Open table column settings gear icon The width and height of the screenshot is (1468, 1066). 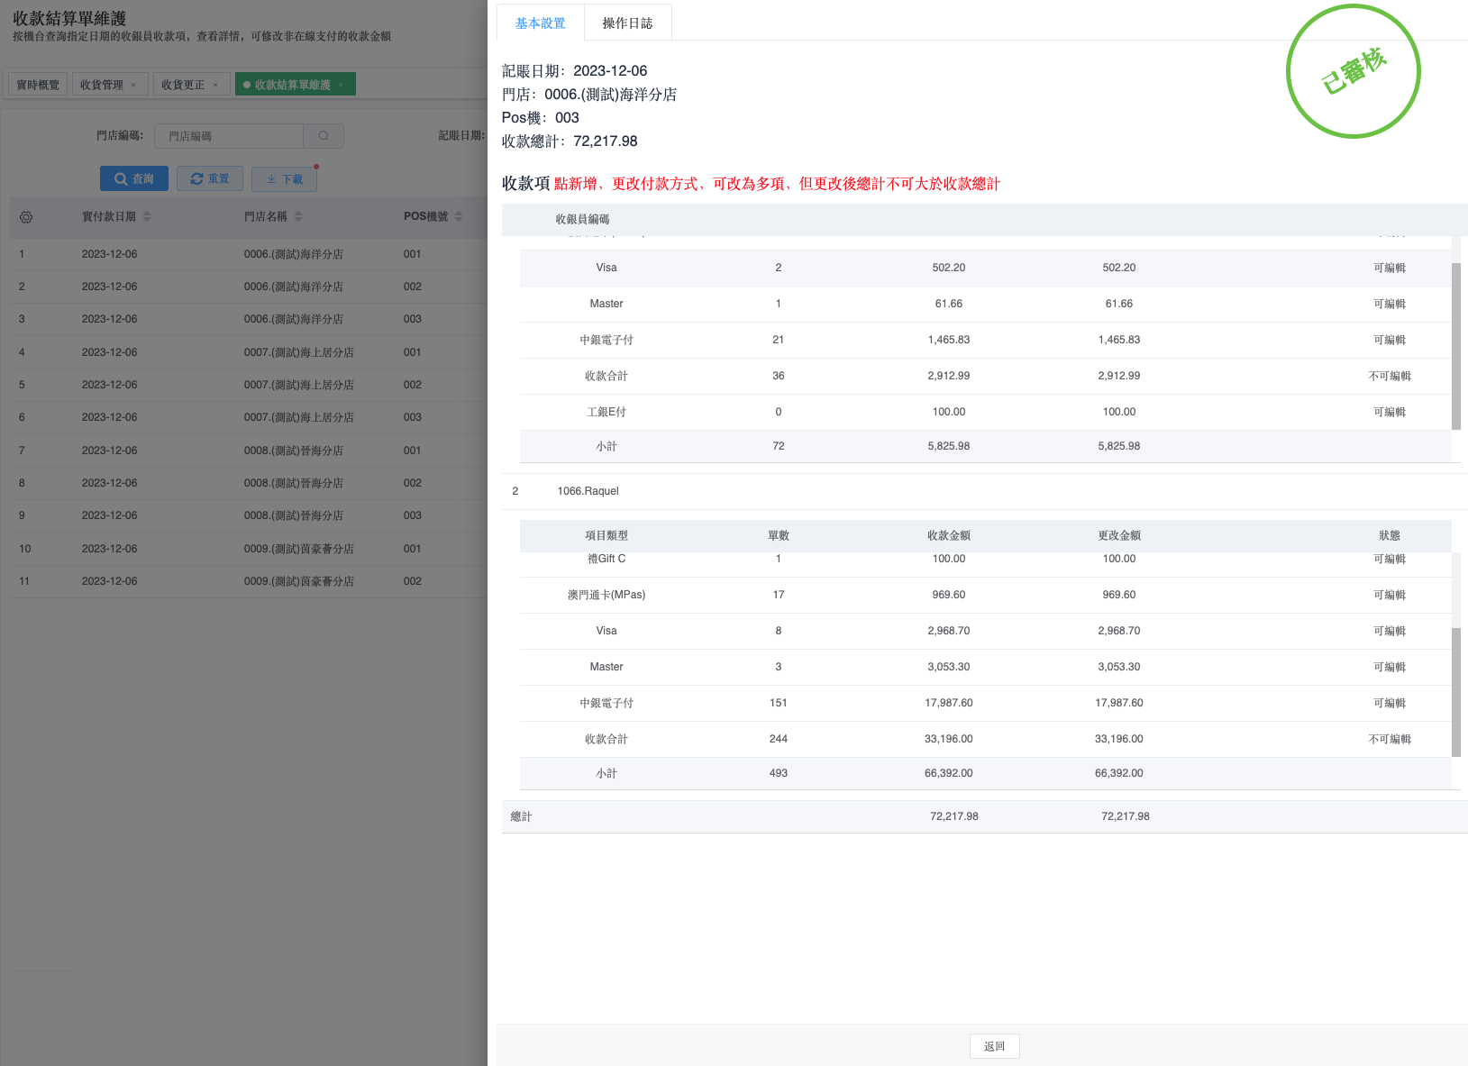(26, 217)
